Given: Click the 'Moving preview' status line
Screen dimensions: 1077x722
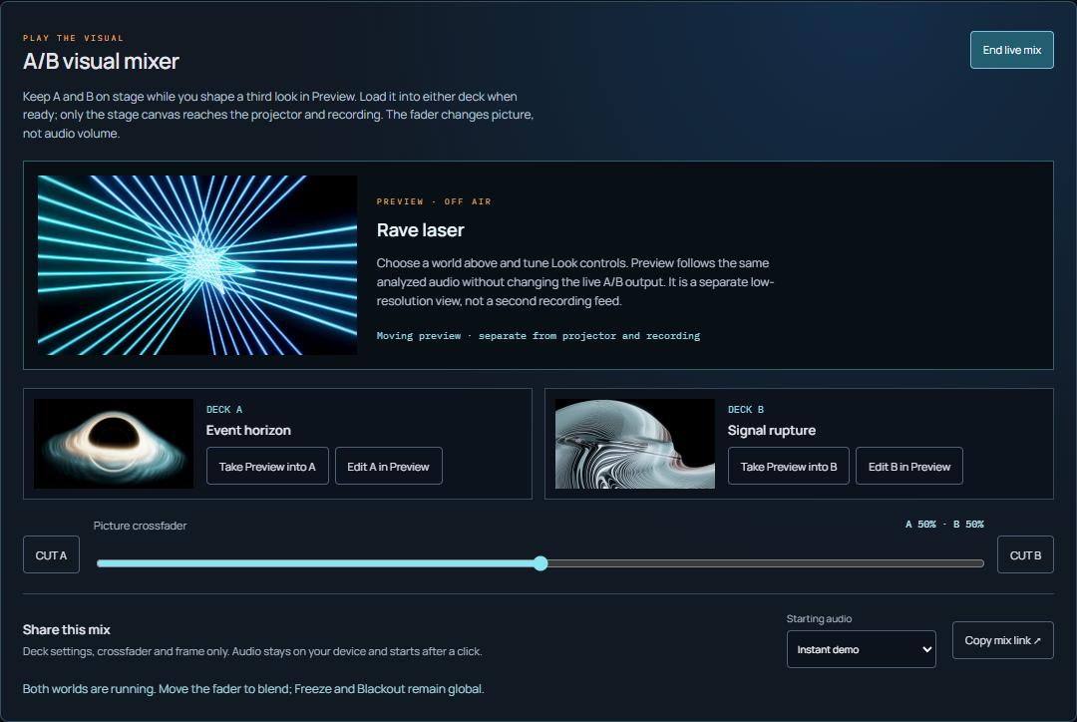Looking at the screenshot, I should click(538, 336).
